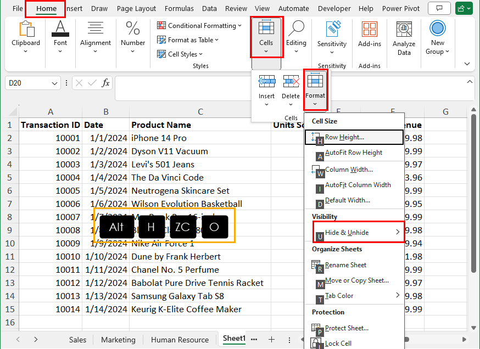Switch to the Formulas tab
The width and height of the screenshot is (480, 349).
point(179,9)
